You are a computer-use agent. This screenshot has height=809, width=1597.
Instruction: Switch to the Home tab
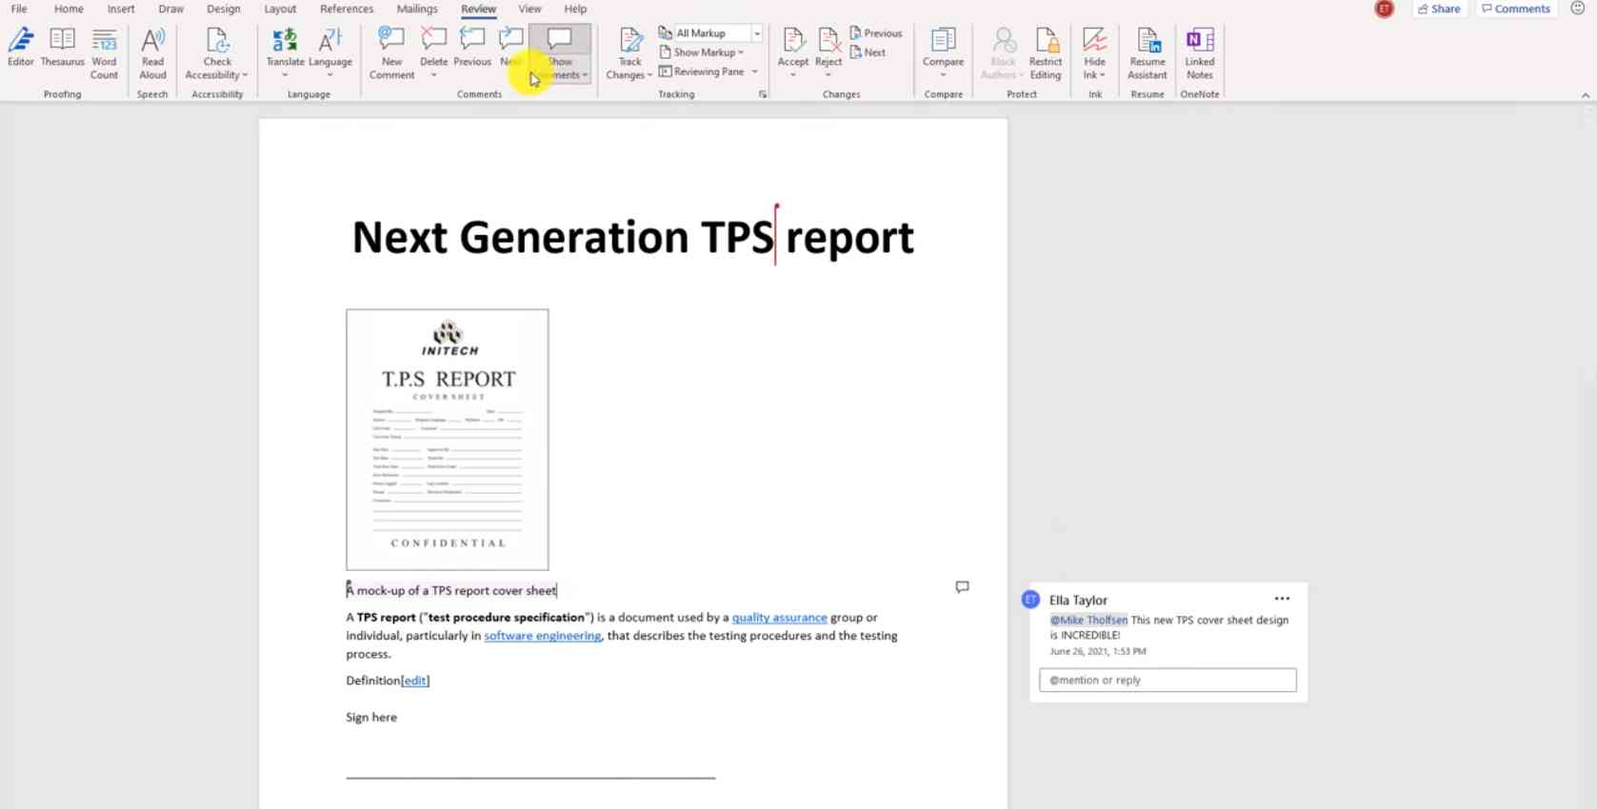(x=69, y=9)
